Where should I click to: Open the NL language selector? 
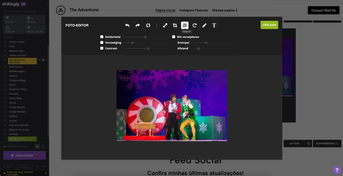coord(37,167)
